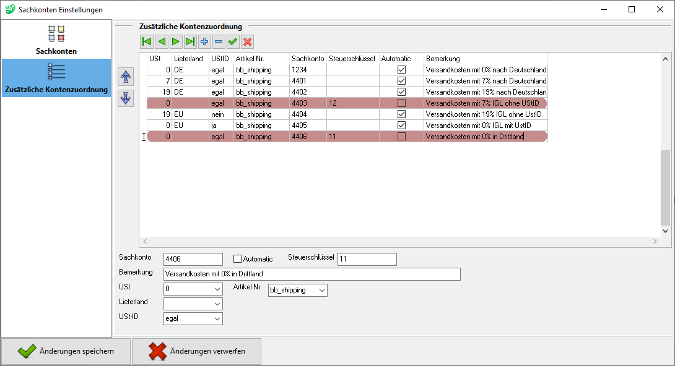The width and height of the screenshot is (675, 366).
Task: Cancel edit with red X icon
Action: click(x=247, y=42)
